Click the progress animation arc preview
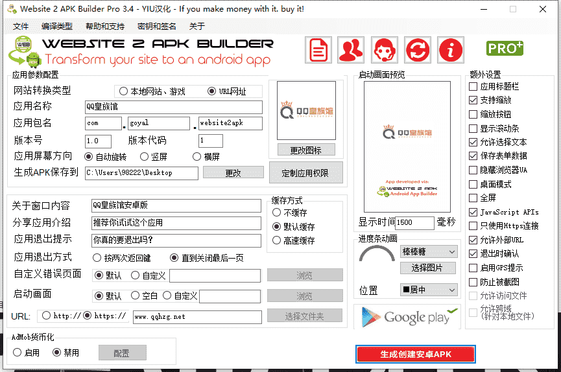The image size is (561, 372). [x=377, y=253]
